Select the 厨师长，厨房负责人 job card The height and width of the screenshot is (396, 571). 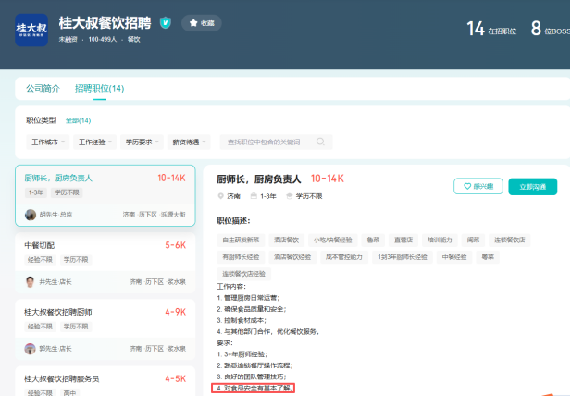tap(106, 195)
